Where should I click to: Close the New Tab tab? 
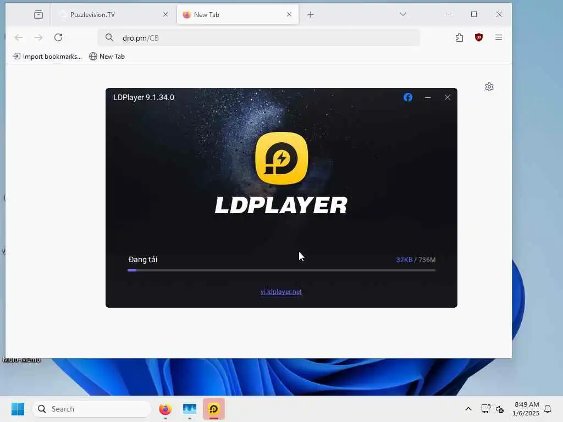click(x=289, y=14)
